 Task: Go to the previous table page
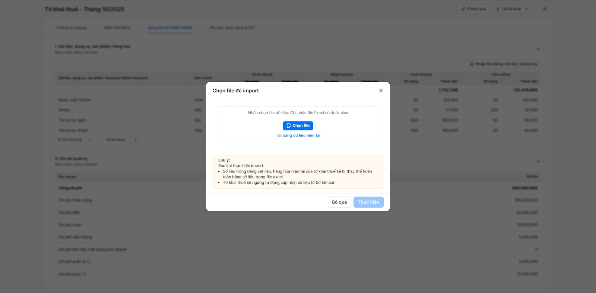point(89,140)
